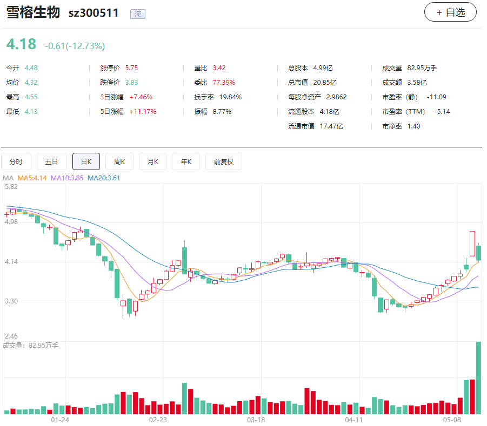Click the current price 4.18
The height and width of the screenshot is (426, 487).
click(21, 44)
